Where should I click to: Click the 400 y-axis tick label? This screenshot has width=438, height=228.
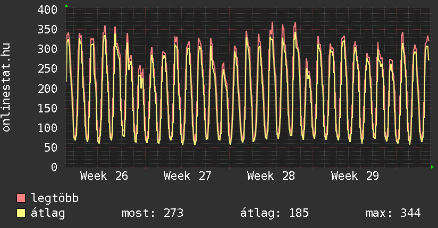click(x=47, y=10)
